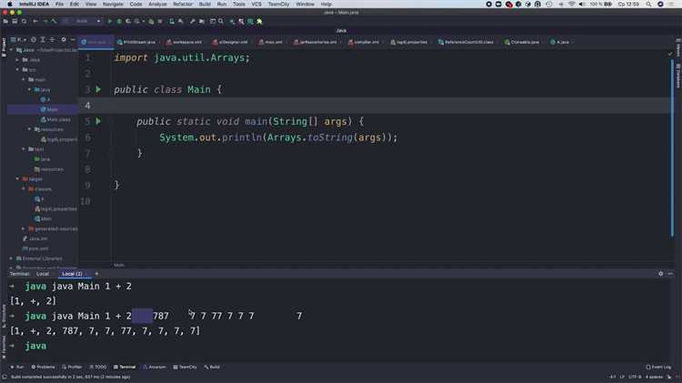Select pom.xml in the project tree
Image resolution: width=682 pixels, height=383 pixels.
coord(37,247)
